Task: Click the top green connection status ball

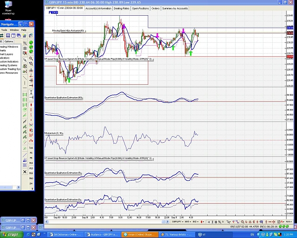Action: [x=31, y=42]
